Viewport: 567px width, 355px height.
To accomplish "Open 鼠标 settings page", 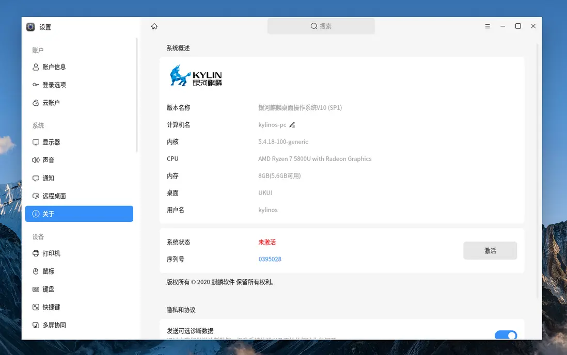I will (x=79, y=271).
